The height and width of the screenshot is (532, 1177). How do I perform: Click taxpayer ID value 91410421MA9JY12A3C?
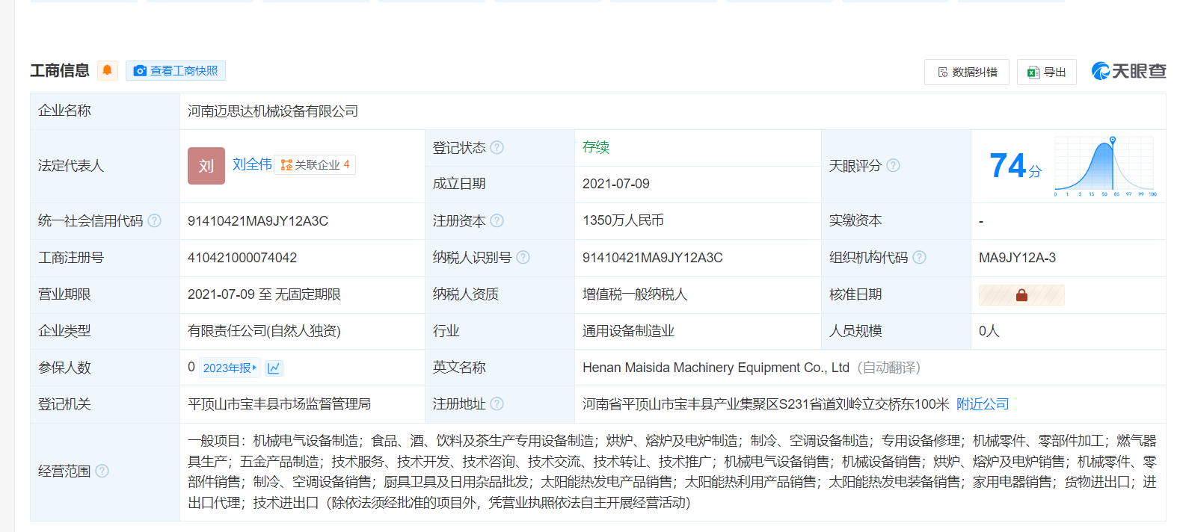653,258
